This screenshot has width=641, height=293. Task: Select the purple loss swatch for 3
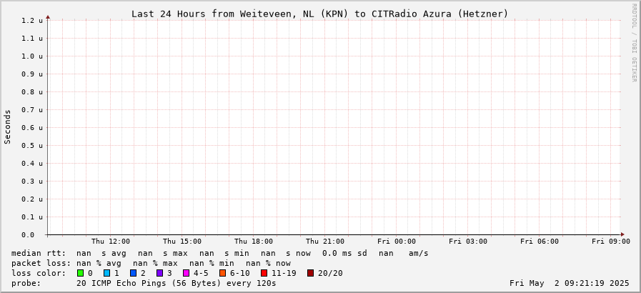[159, 273]
